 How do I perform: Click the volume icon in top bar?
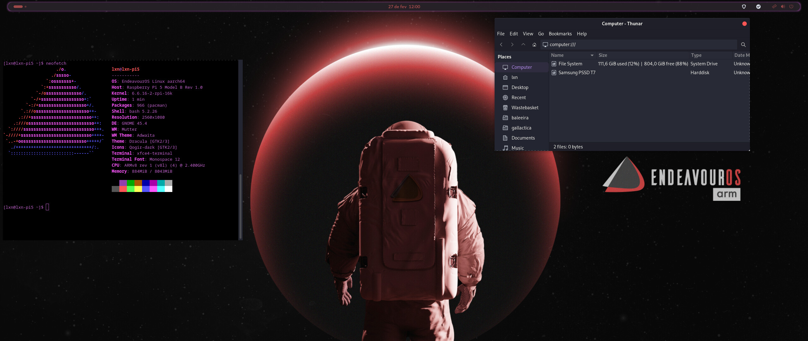pos(783,6)
